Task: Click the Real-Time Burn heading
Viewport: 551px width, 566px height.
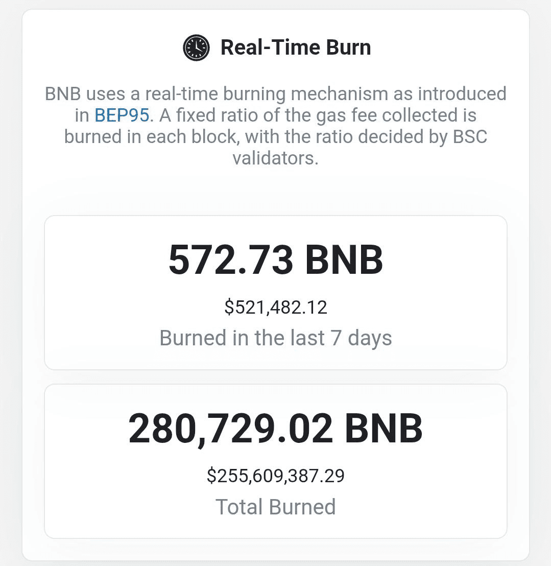Action: 295,48
